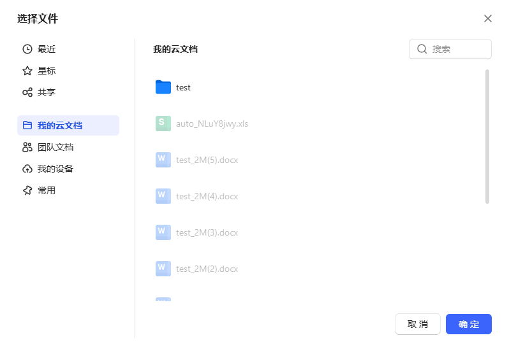Click the people icon beside 团队文档
The width and height of the screenshot is (509, 347).
click(27, 147)
